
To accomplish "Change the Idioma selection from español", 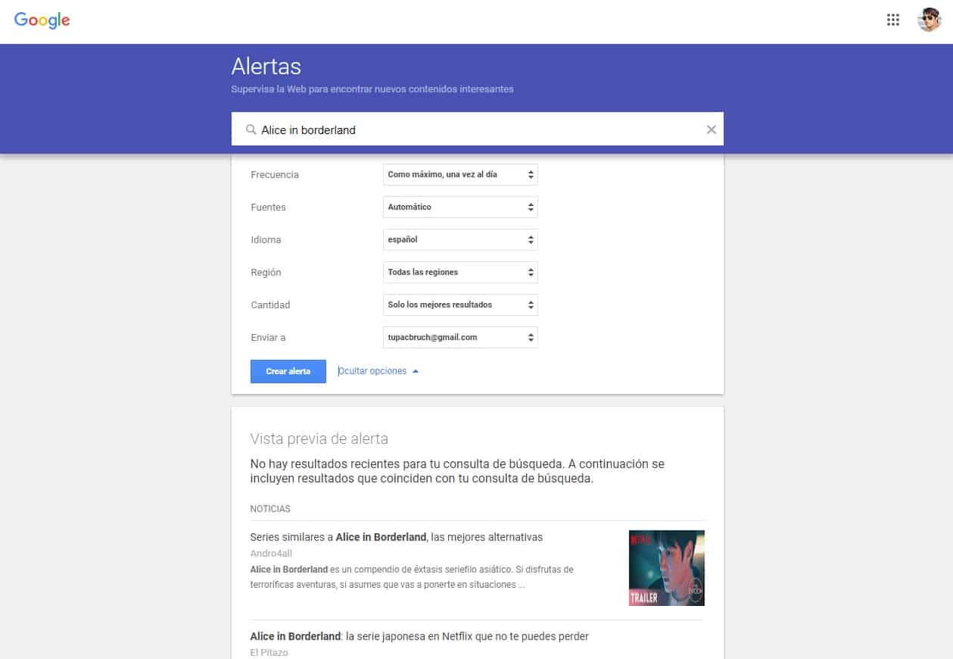I will point(459,239).
